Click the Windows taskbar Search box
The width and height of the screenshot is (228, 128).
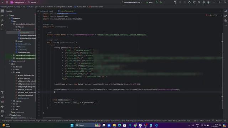pos(88,125)
